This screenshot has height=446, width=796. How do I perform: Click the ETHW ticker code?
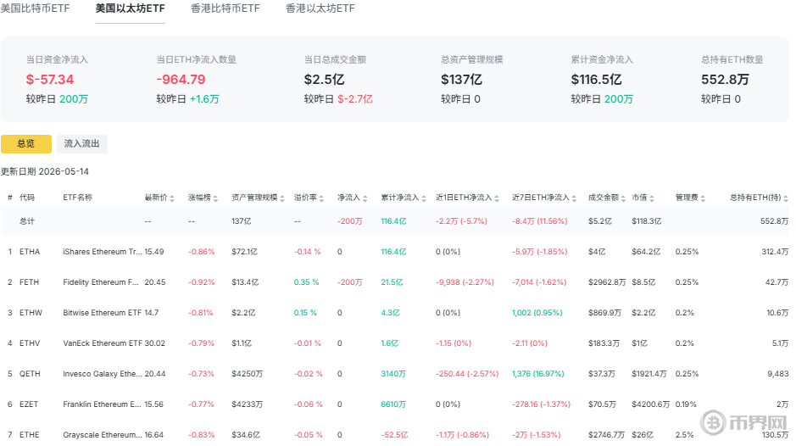[x=31, y=312]
